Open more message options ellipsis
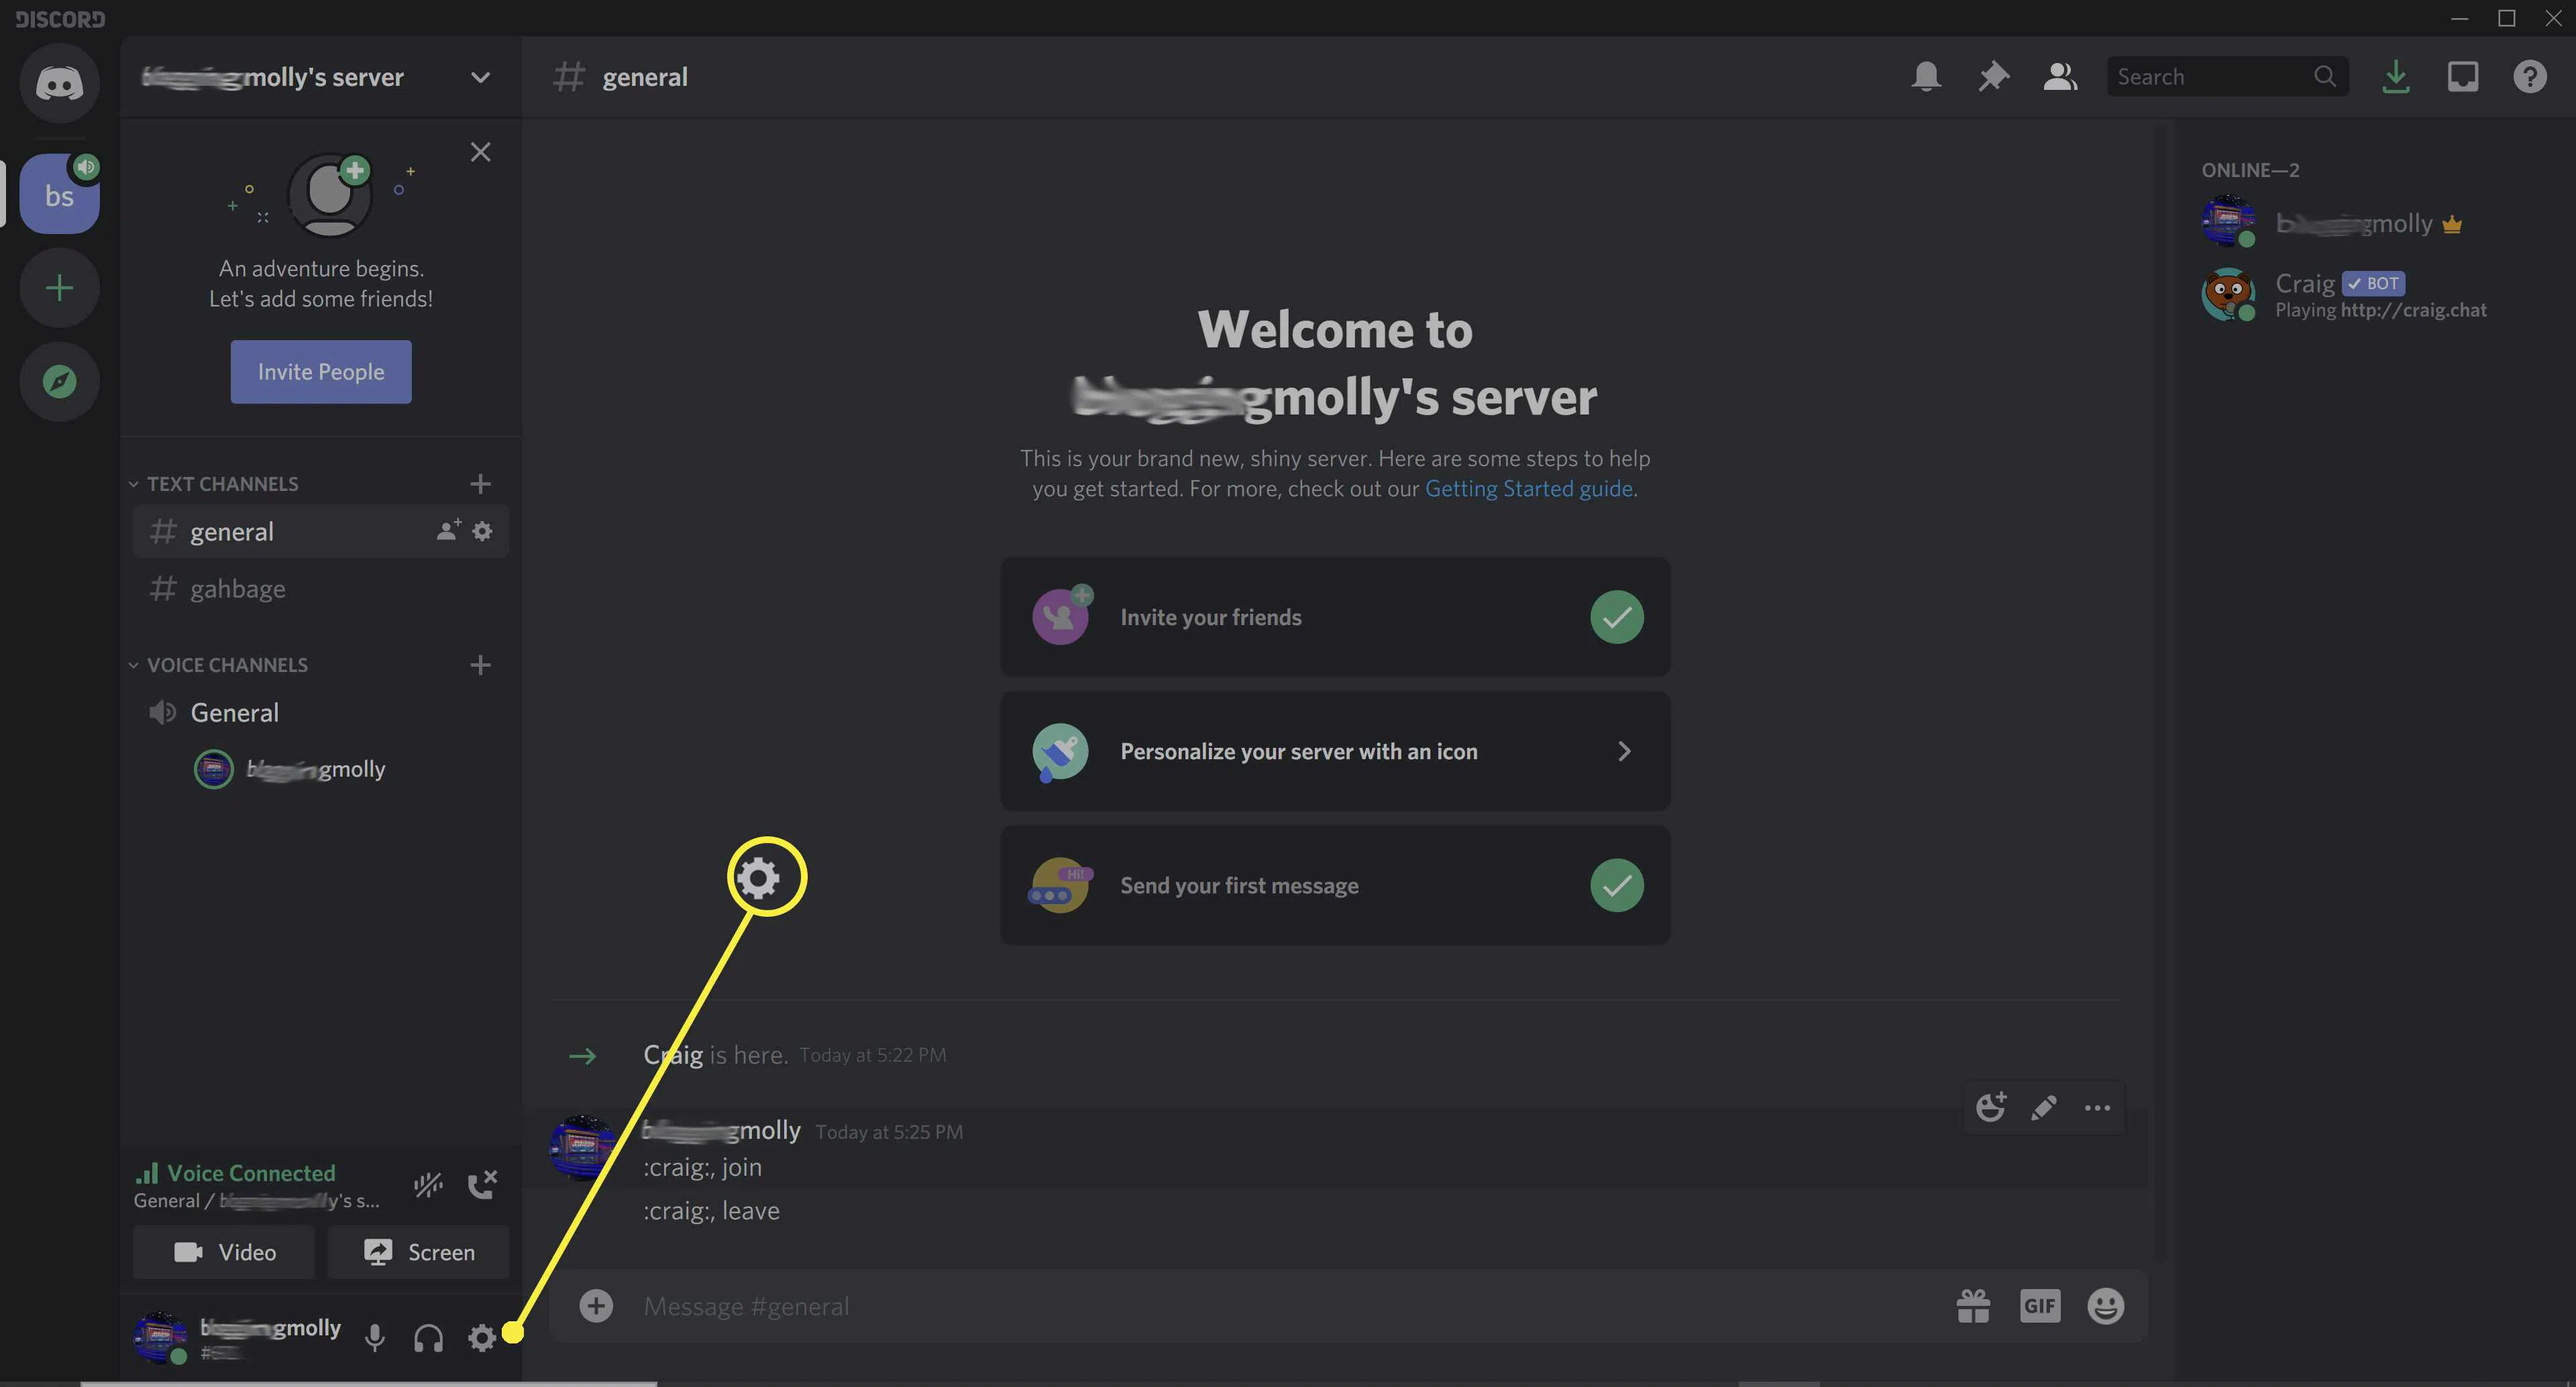The image size is (2576, 1387). coord(2097,1107)
